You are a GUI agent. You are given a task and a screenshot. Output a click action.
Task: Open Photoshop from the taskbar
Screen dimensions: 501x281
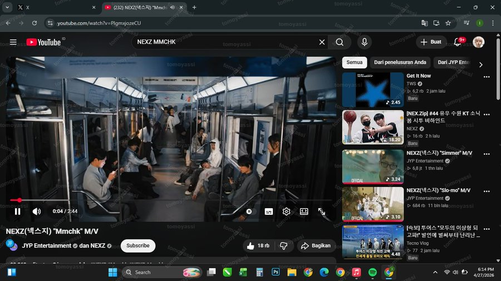(276, 272)
